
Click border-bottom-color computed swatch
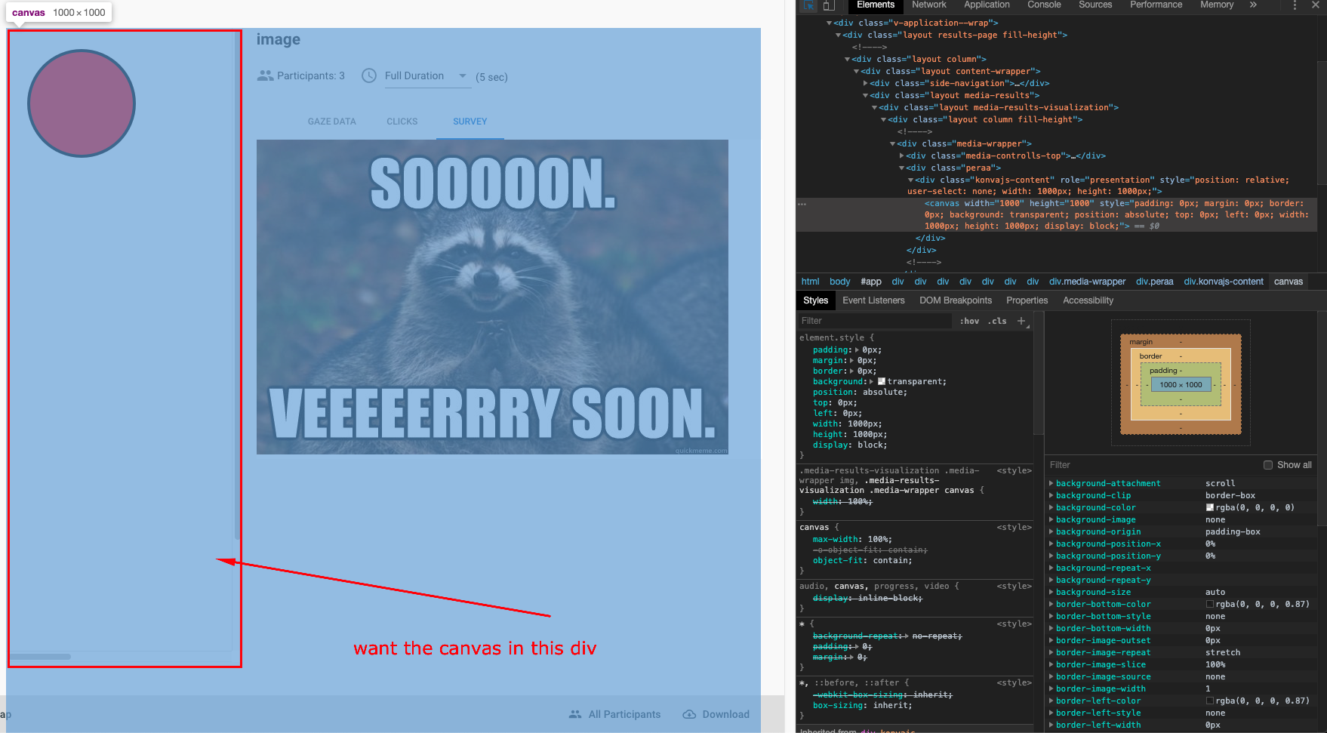[1210, 604]
